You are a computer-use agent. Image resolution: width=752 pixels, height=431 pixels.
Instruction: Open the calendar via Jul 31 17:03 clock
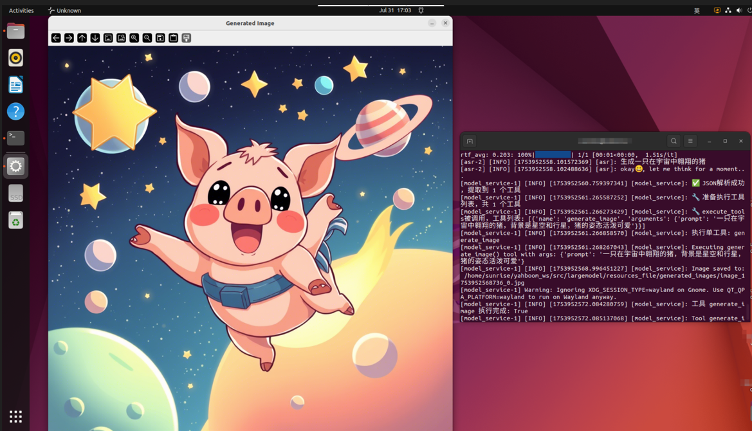(395, 10)
